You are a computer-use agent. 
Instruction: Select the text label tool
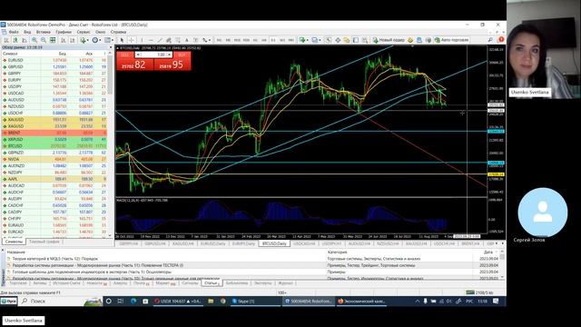195,40
